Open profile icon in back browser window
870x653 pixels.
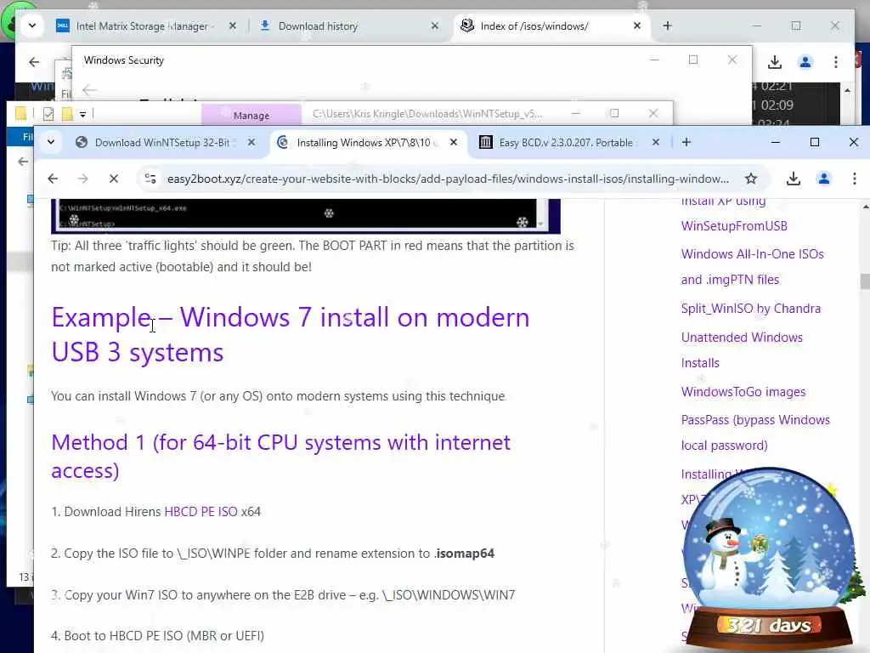pyautogui.click(x=805, y=62)
